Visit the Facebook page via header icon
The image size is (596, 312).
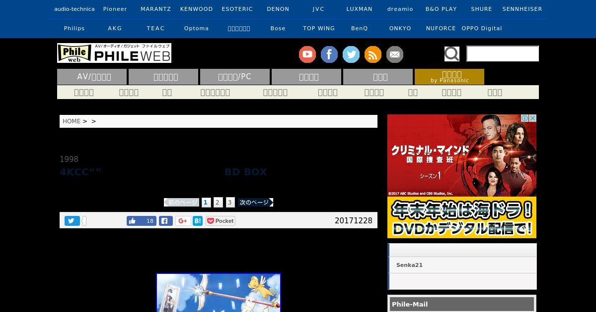[x=329, y=54]
